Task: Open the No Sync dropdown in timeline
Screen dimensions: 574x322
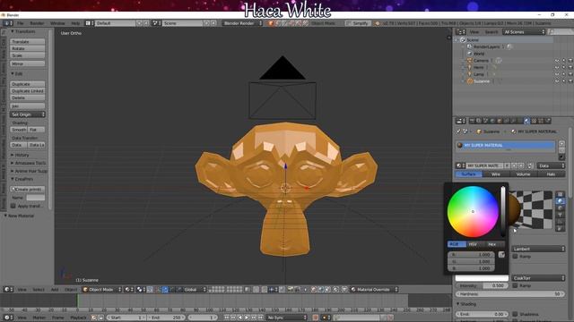Action: [286, 318]
